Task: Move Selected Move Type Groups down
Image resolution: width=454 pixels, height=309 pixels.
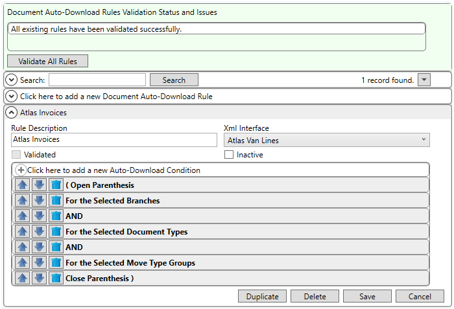Action: (x=39, y=262)
